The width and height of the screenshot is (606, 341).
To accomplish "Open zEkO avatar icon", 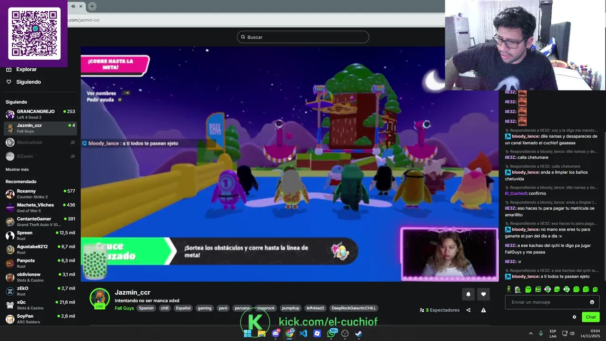I will tap(10, 291).
